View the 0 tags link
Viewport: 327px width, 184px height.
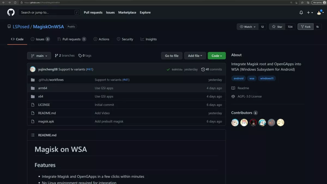pyautogui.click(x=85, y=56)
